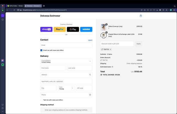Click the send arrow icon in address bar

[151, 10]
